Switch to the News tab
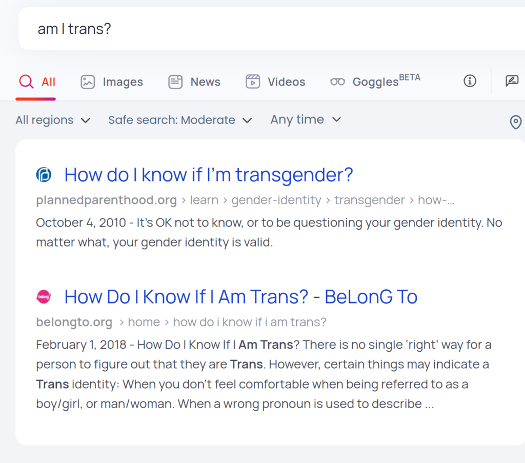The image size is (525, 463). tap(205, 82)
